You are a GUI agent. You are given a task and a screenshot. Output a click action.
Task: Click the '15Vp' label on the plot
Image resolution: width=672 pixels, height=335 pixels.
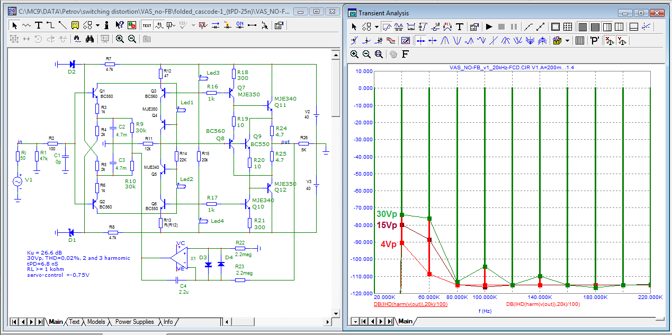387,225
